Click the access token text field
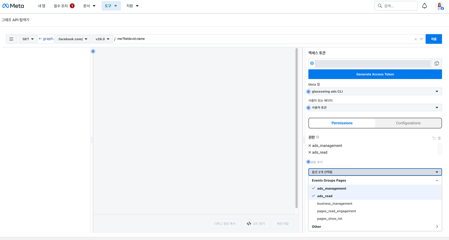The height and width of the screenshot is (240, 449). (373, 63)
